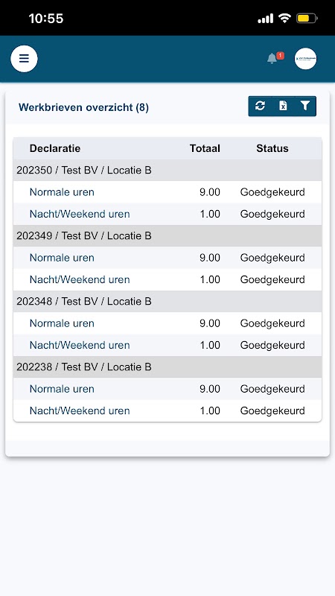
Task: Open the user profile avatar
Action: click(x=305, y=59)
